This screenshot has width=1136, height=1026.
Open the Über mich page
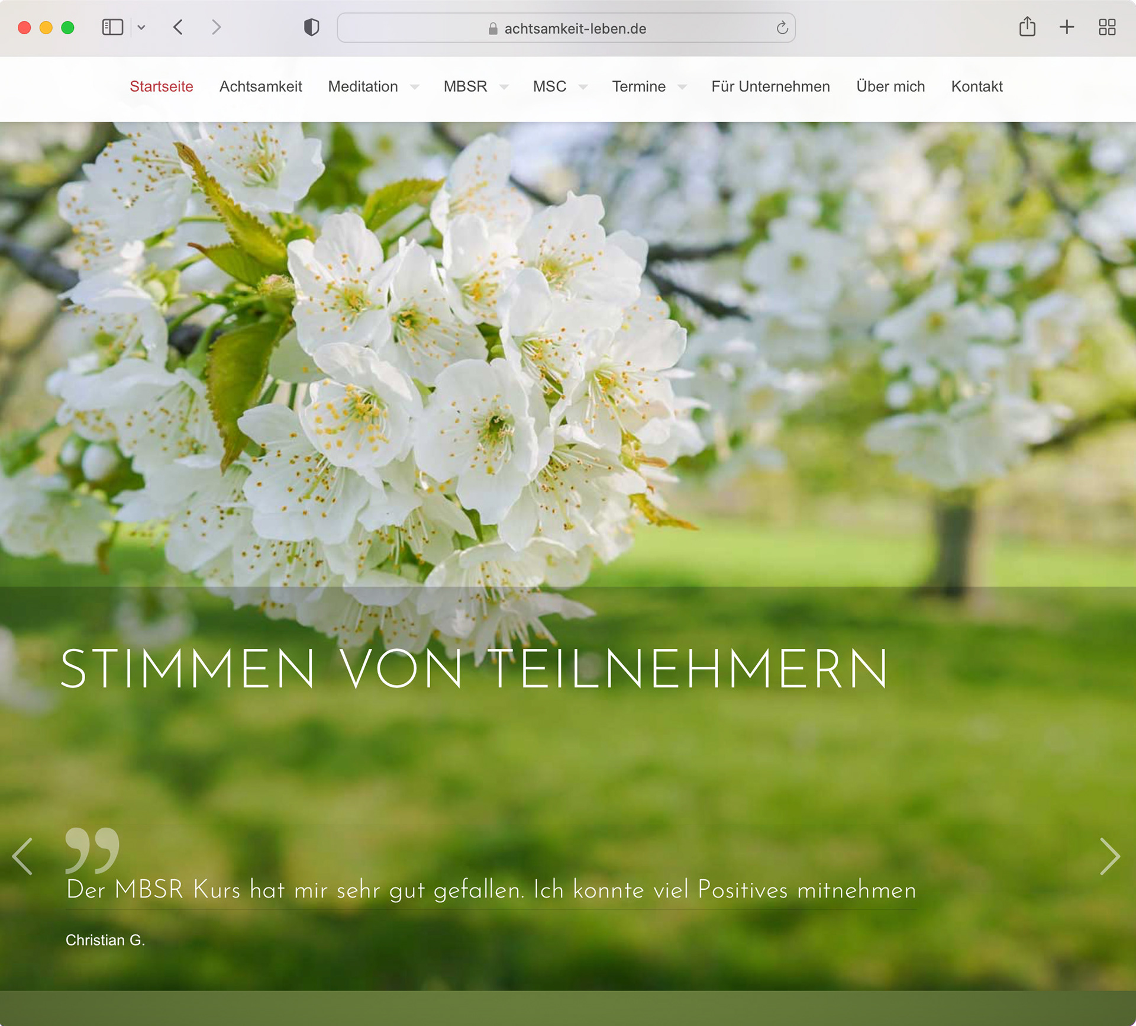(890, 86)
